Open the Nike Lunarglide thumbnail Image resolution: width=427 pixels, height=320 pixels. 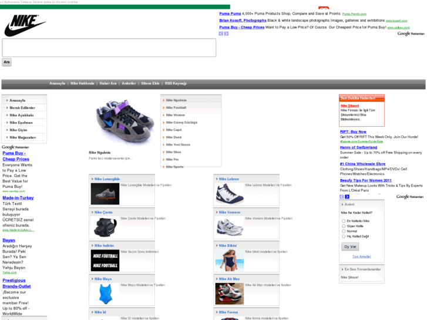click(105, 194)
